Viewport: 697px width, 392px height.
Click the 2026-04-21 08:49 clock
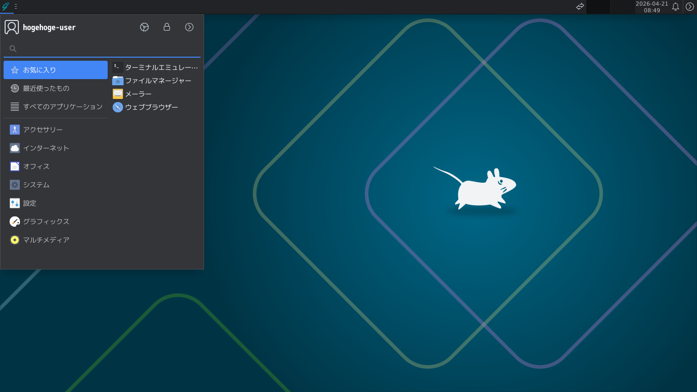[652, 7]
